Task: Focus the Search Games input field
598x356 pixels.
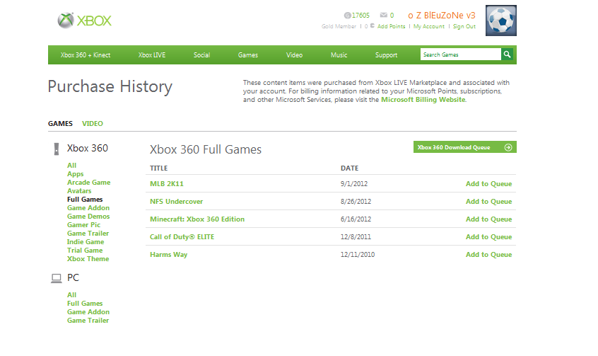Action: 460,54
